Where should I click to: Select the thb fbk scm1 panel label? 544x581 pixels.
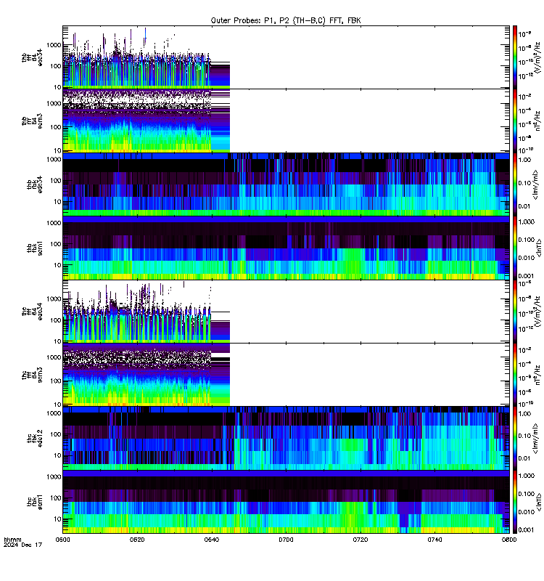click(x=34, y=248)
